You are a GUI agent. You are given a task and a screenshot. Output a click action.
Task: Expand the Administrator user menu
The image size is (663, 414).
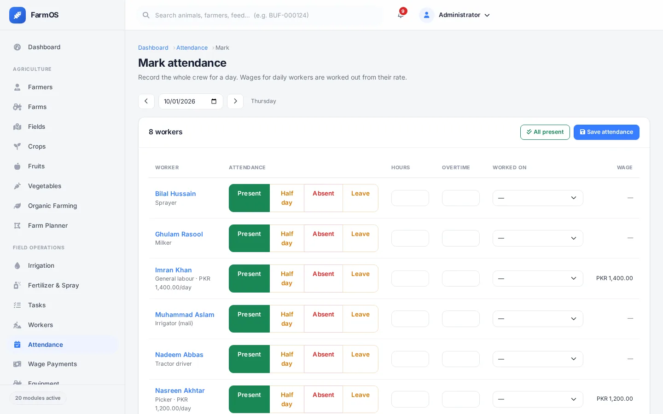tap(455, 15)
